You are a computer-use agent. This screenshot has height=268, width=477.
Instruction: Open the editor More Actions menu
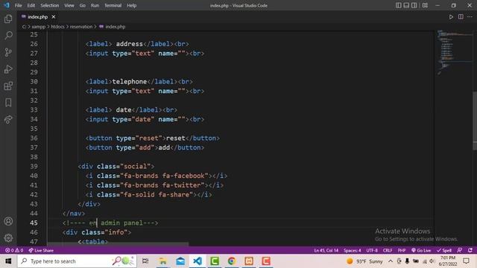[470, 17]
